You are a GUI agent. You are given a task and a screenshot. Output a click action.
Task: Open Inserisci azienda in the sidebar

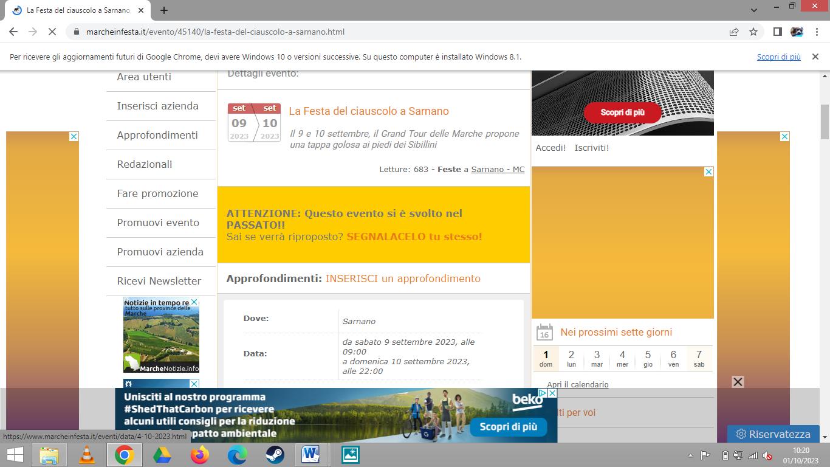point(158,106)
